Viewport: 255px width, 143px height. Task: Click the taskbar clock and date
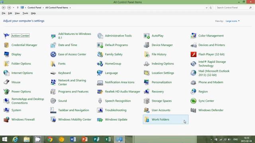pos(247,139)
